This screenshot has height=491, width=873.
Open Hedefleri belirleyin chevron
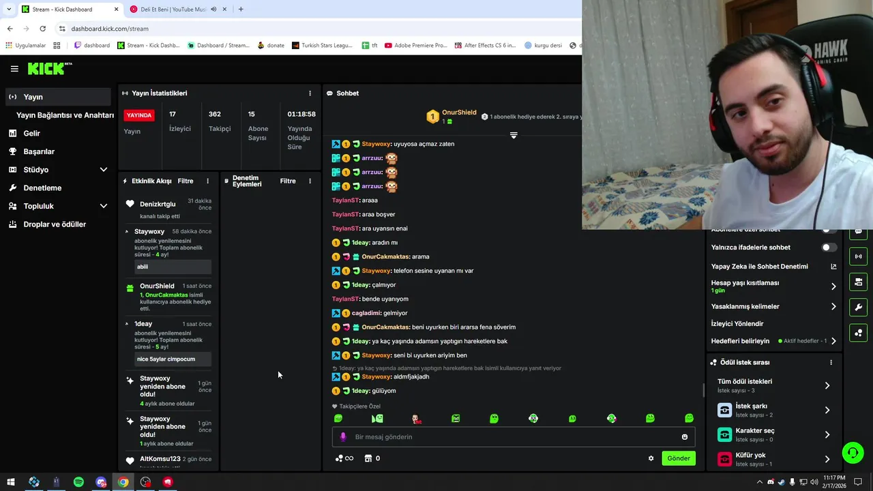click(x=833, y=341)
